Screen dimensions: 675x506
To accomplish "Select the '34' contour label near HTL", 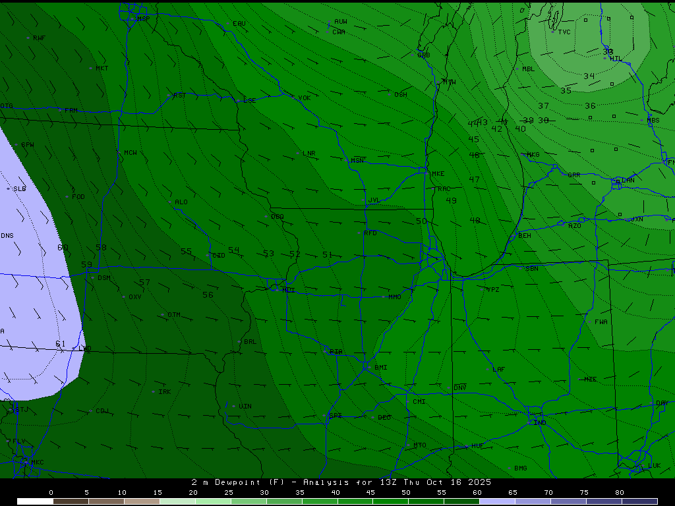I will tap(589, 76).
